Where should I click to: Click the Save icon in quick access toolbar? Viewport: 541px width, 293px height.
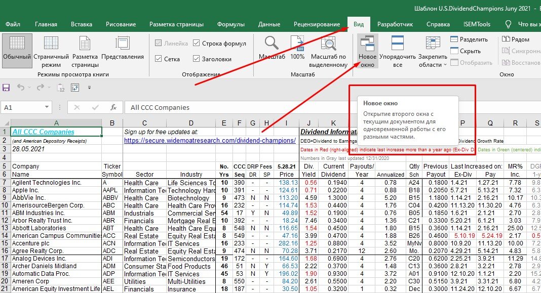tap(6, 88)
